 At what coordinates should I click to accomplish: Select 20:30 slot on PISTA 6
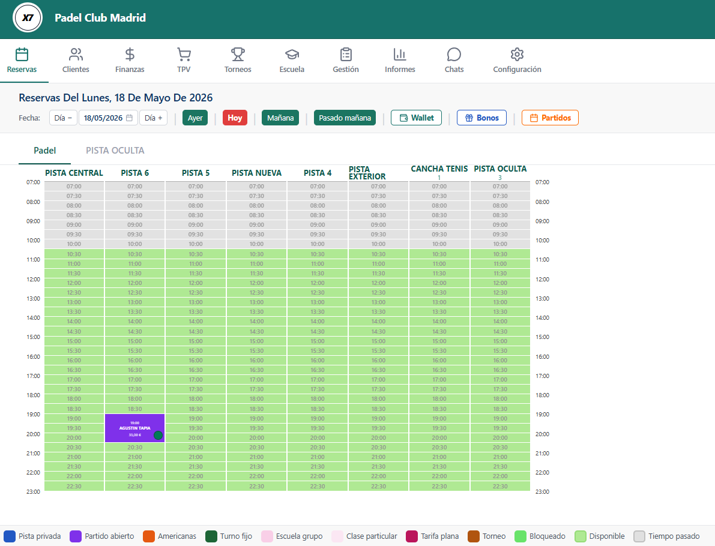(135, 448)
